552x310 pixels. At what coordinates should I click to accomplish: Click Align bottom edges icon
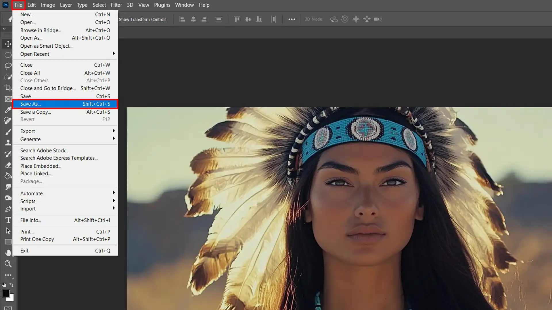(259, 19)
